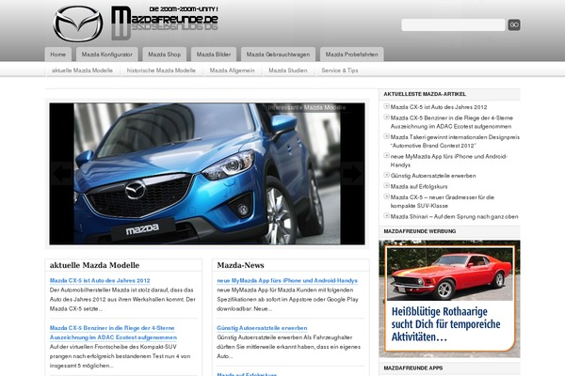Show the previous slide with the left arrow
This screenshot has width=565, height=376.
point(62,173)
